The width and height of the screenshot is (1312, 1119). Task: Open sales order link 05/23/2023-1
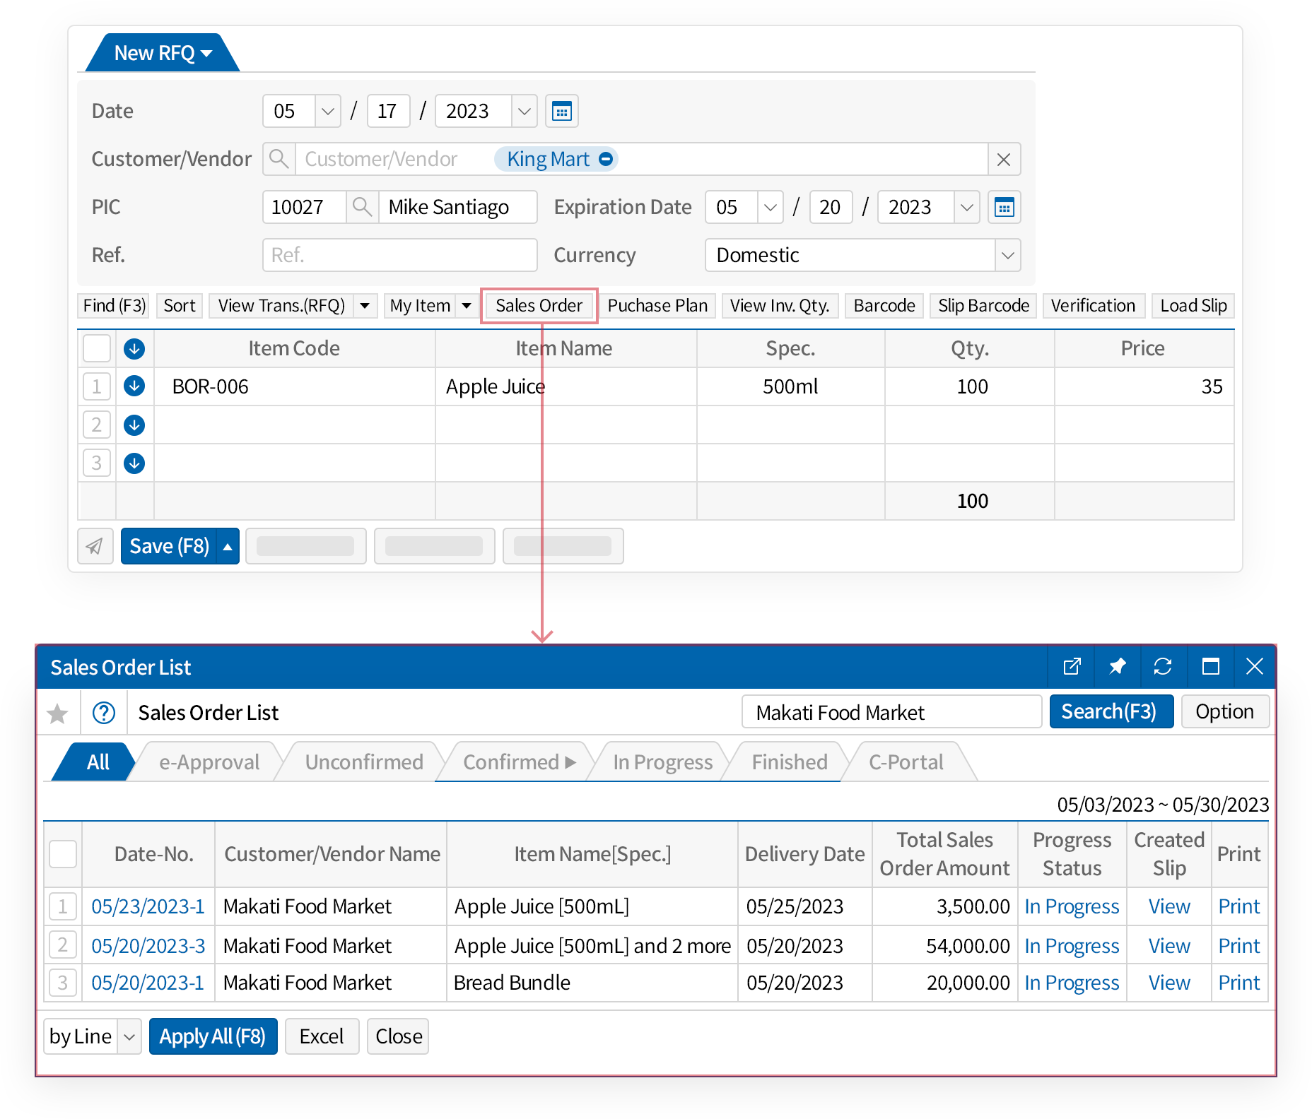click(148, 906)
